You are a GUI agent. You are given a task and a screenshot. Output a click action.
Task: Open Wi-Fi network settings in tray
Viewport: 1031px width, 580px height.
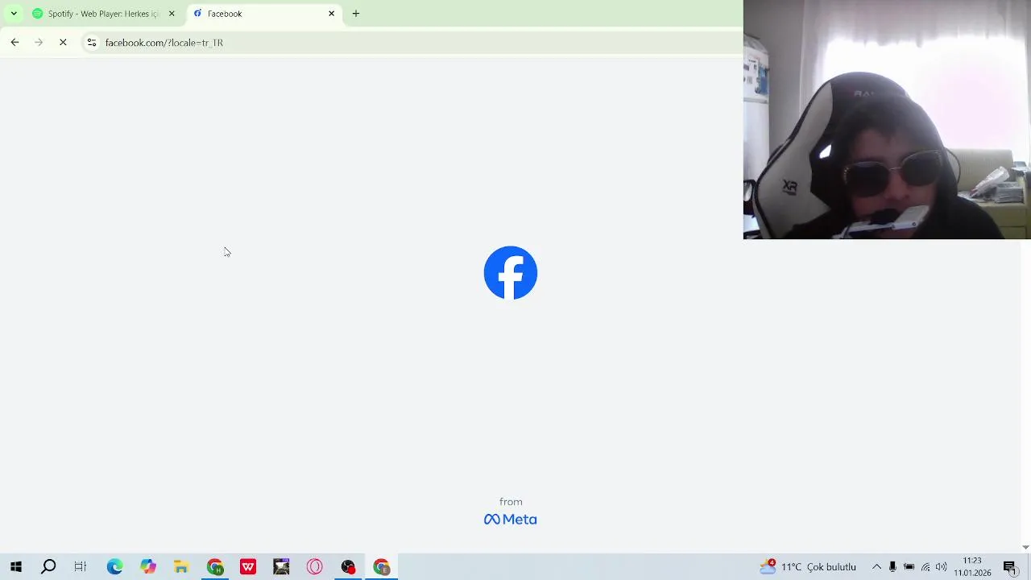(x=925, y=567)
